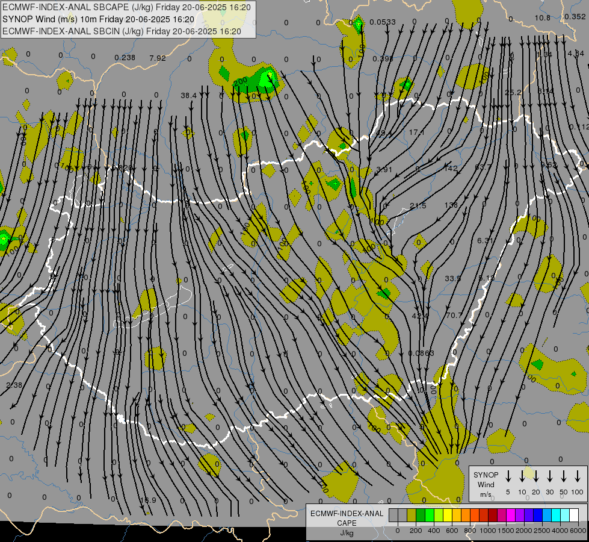589x542 pixels.
Task: Select the dark red CAPE legend swatch
Action: pos(493,516)
